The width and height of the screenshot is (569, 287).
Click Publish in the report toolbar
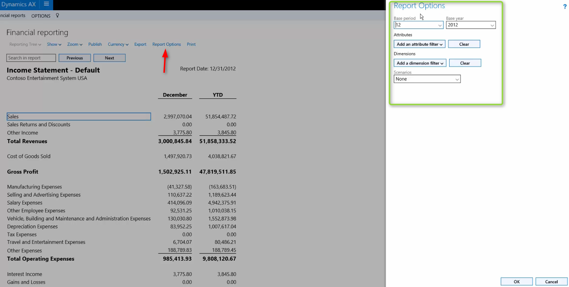pos(95,44)
